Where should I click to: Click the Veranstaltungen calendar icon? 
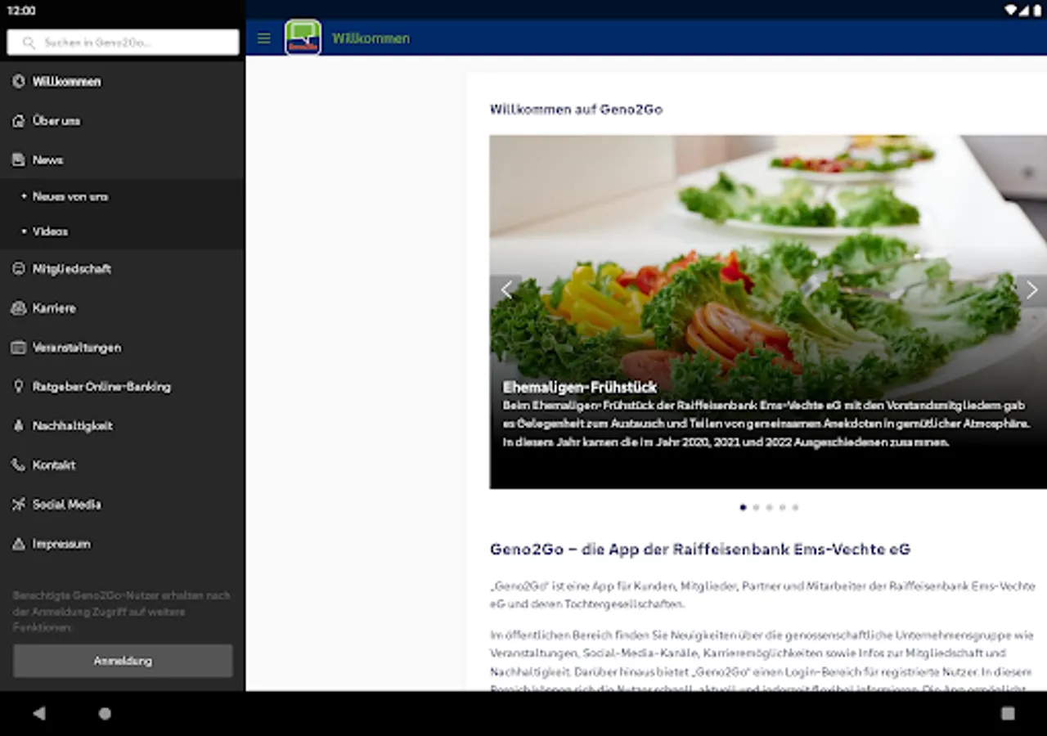click(x=19, y=348)
